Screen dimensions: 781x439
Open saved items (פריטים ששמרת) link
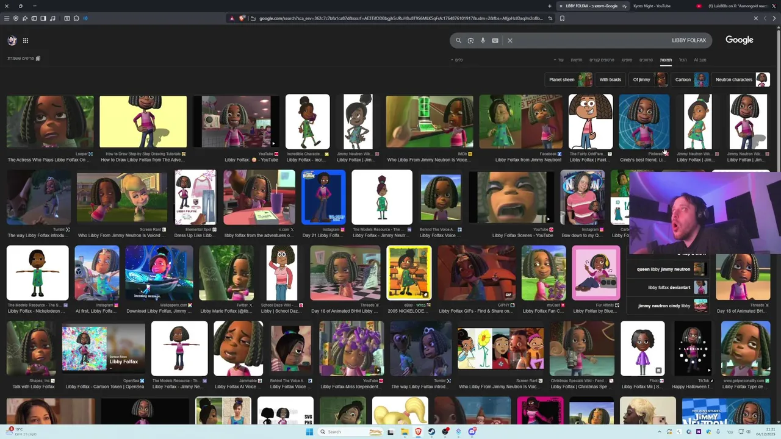(24, 59)
